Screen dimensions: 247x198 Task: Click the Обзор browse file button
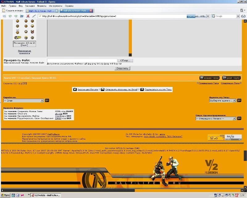125,61
